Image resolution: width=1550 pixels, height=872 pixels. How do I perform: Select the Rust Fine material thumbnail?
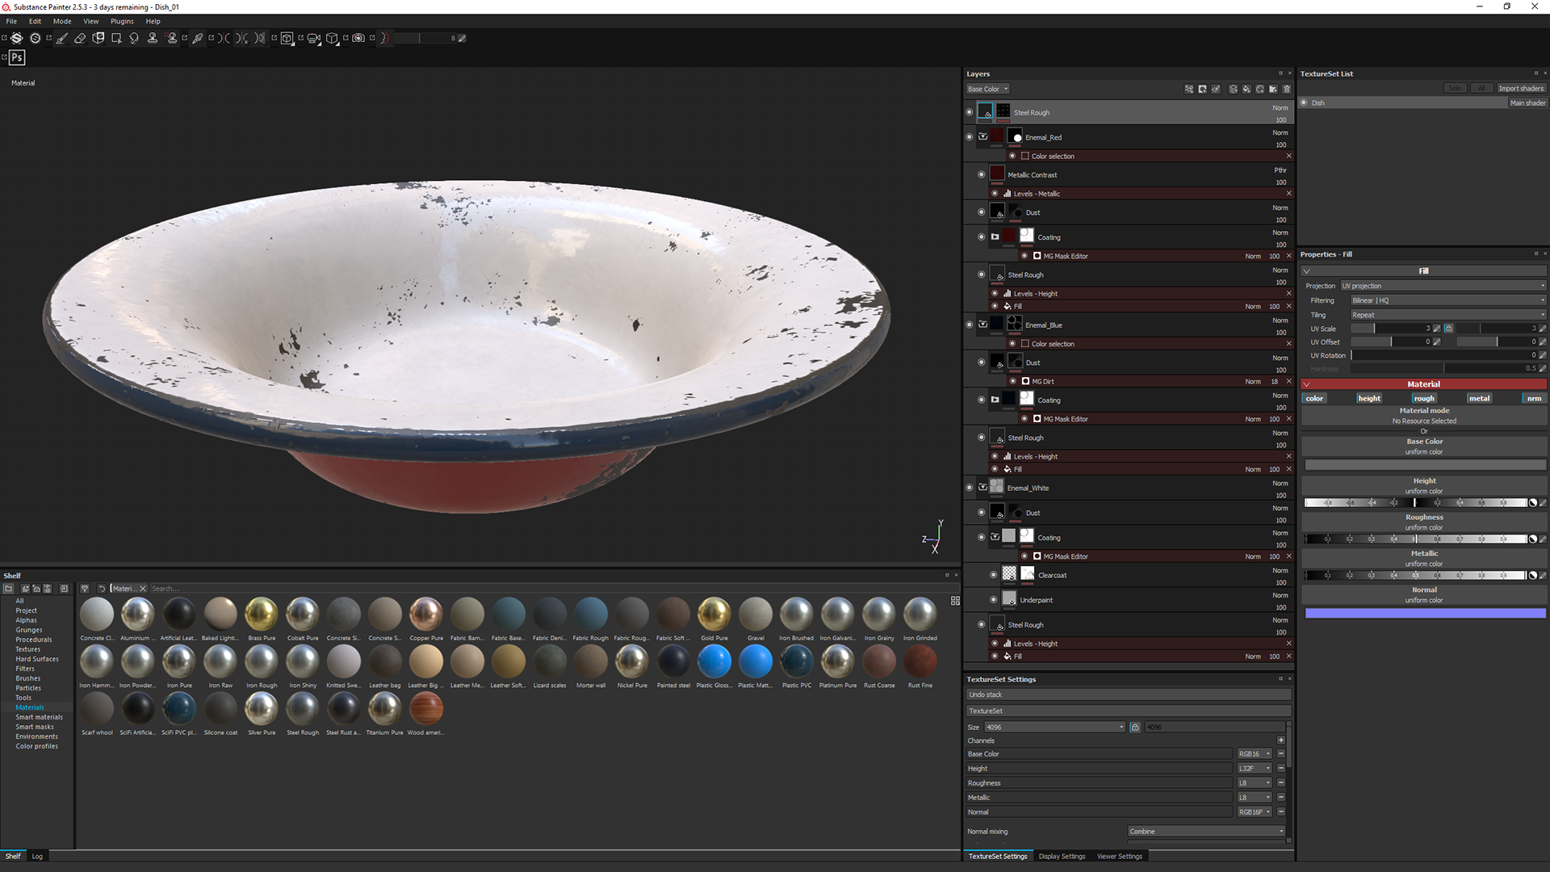point(920,662)
